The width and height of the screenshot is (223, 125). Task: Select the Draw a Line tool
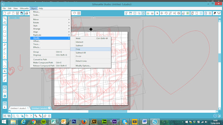(5, 27)
